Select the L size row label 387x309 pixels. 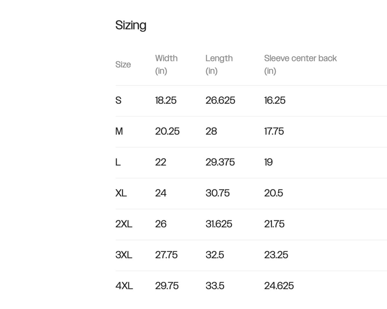click(x=118, y=162)
